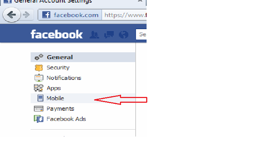
Task: Open friend requests icon in header
Action: click(94, 35)
